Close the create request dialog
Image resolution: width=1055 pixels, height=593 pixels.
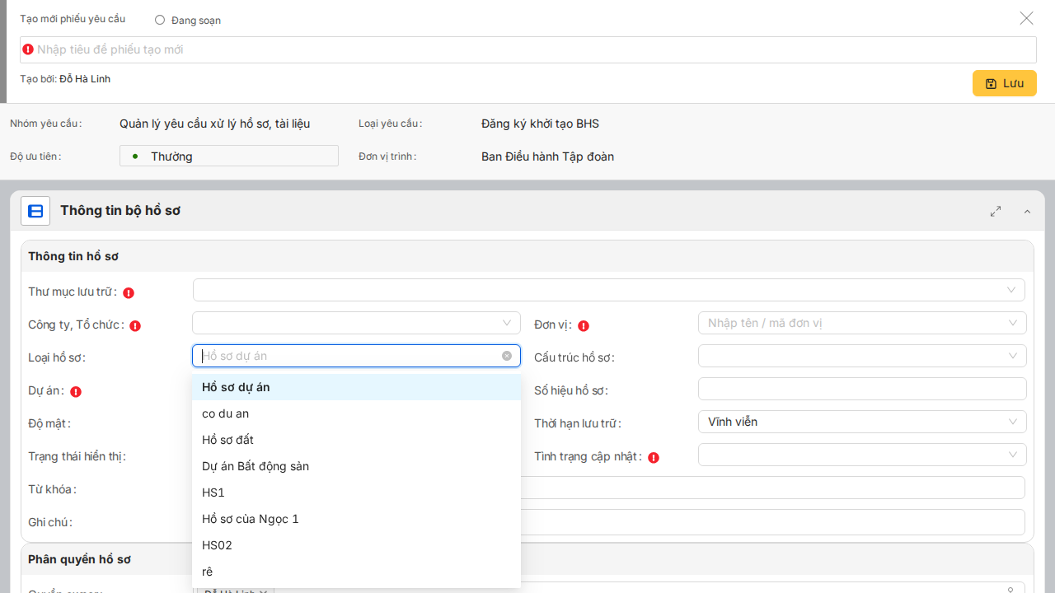1026,18
